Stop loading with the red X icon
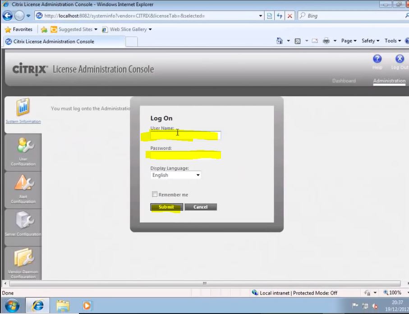The height and width of the screenshot is (314, 409). 290,16
